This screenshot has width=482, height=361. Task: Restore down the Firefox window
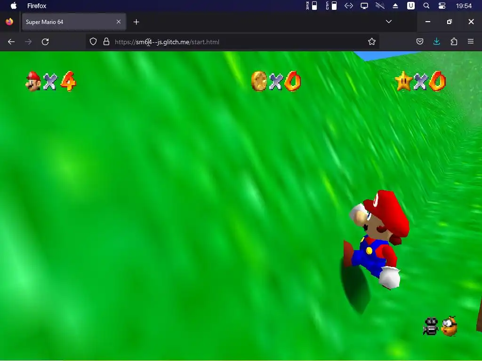[450, 22]
